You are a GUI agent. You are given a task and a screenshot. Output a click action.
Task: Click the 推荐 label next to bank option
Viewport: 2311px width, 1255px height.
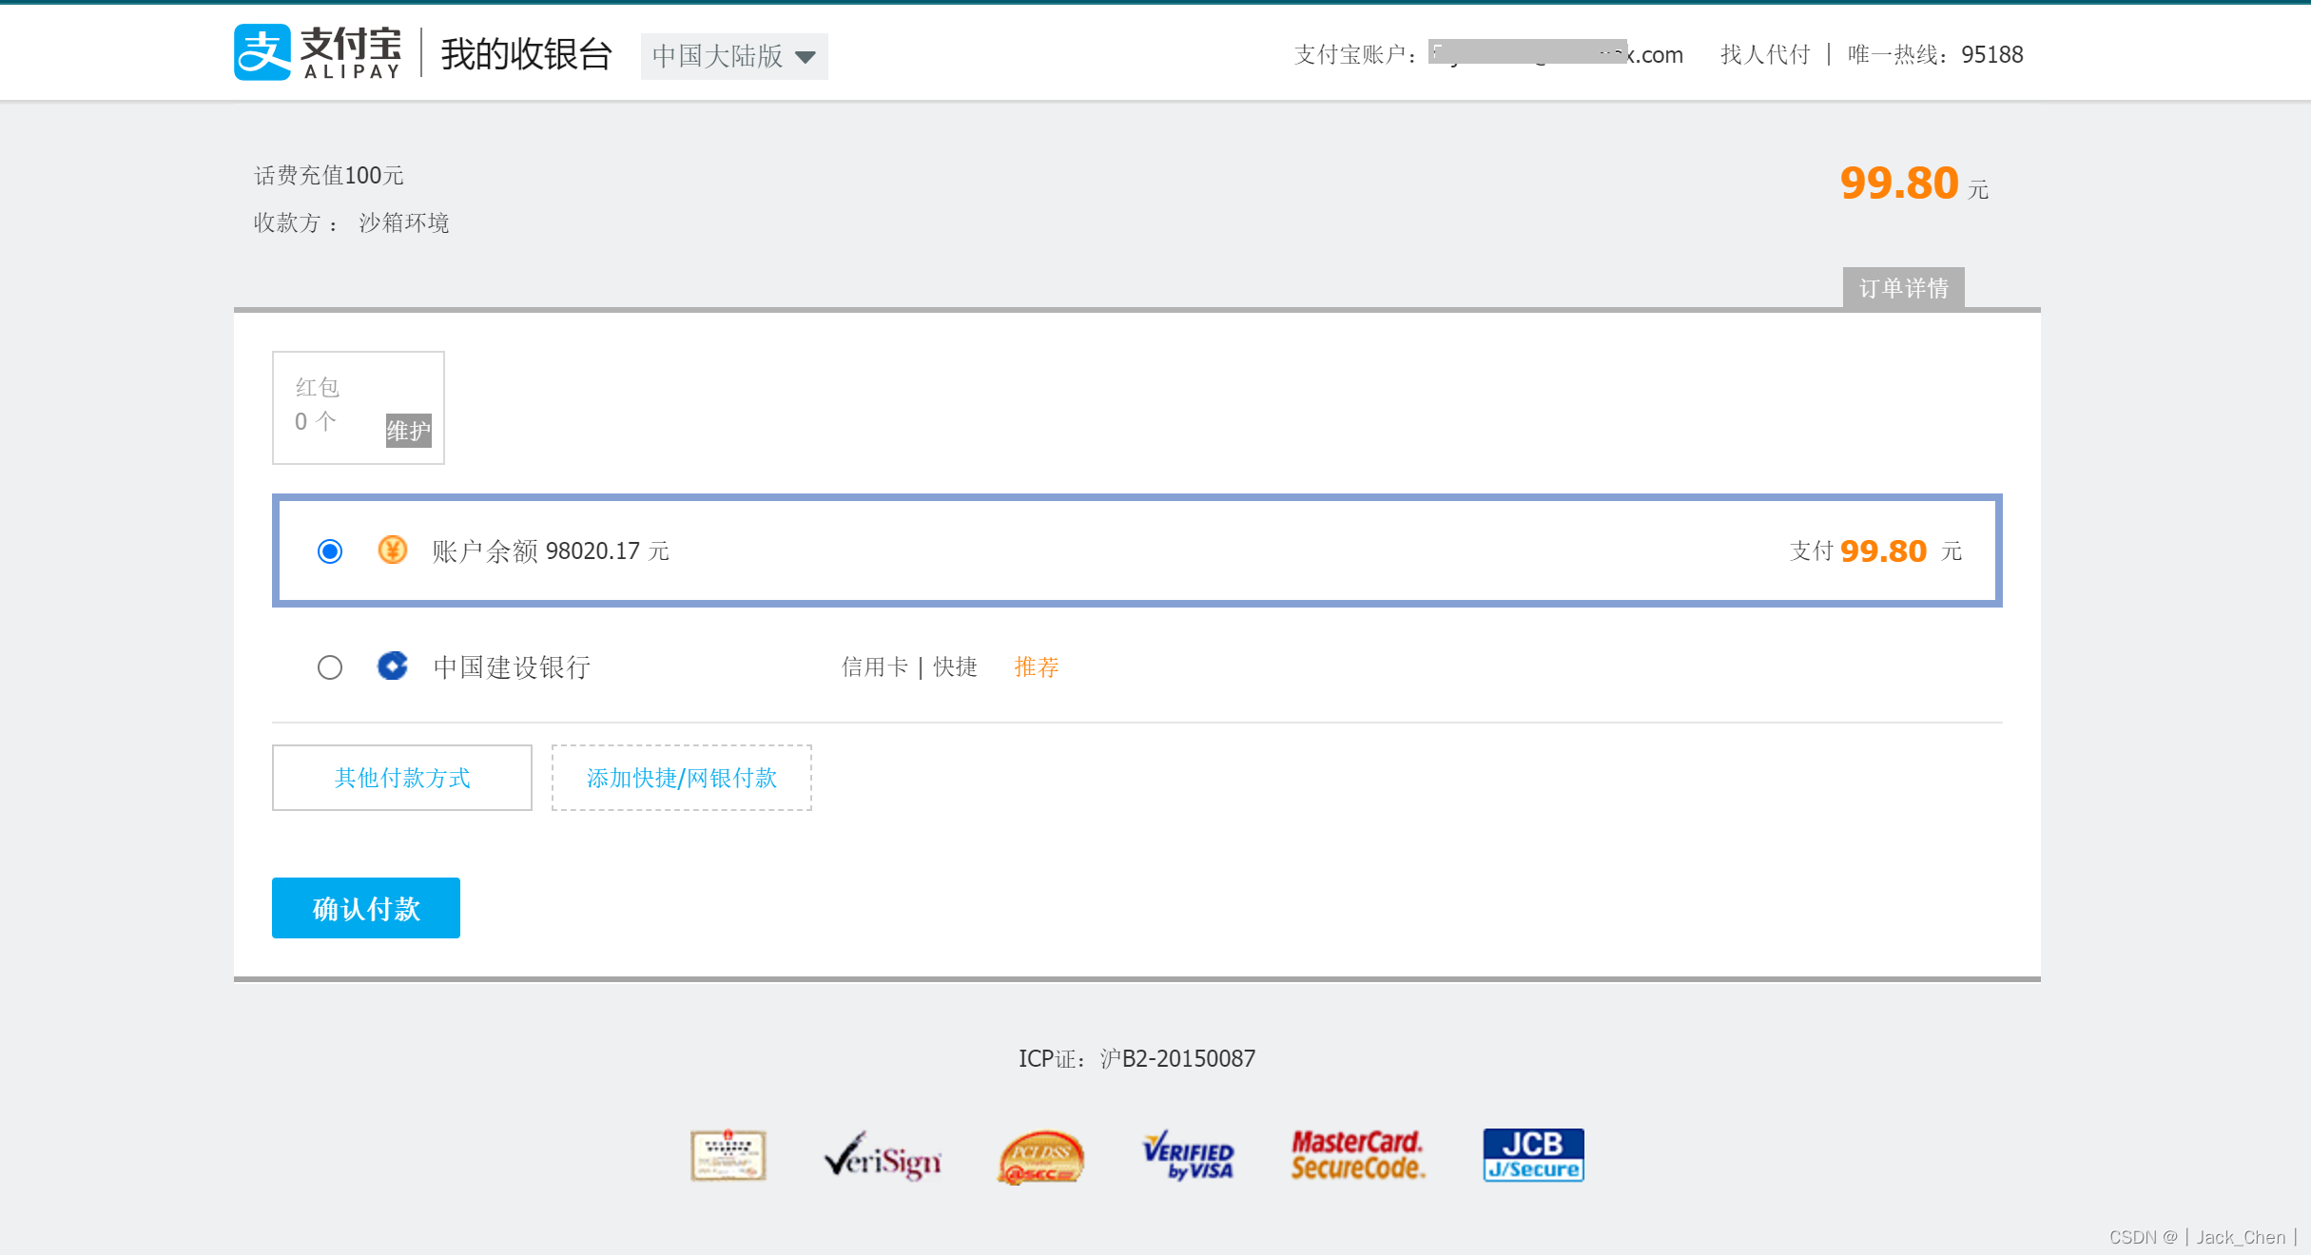click(1036, 666)
